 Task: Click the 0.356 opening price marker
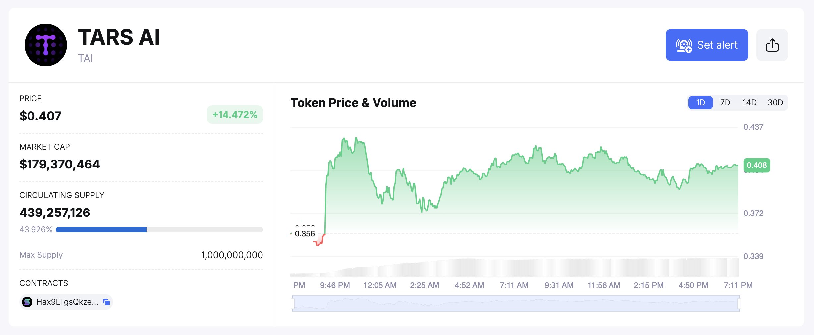tap(305, 234)
